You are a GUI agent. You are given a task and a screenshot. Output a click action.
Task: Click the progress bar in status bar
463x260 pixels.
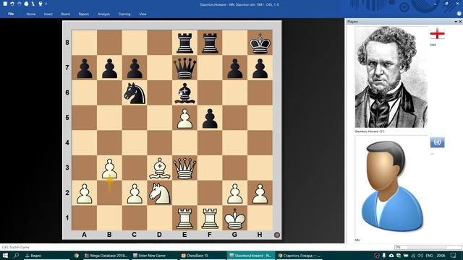tap(428, 247)
